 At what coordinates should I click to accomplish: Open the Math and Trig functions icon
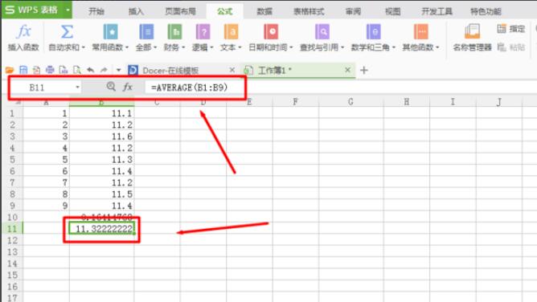[373, 32]
